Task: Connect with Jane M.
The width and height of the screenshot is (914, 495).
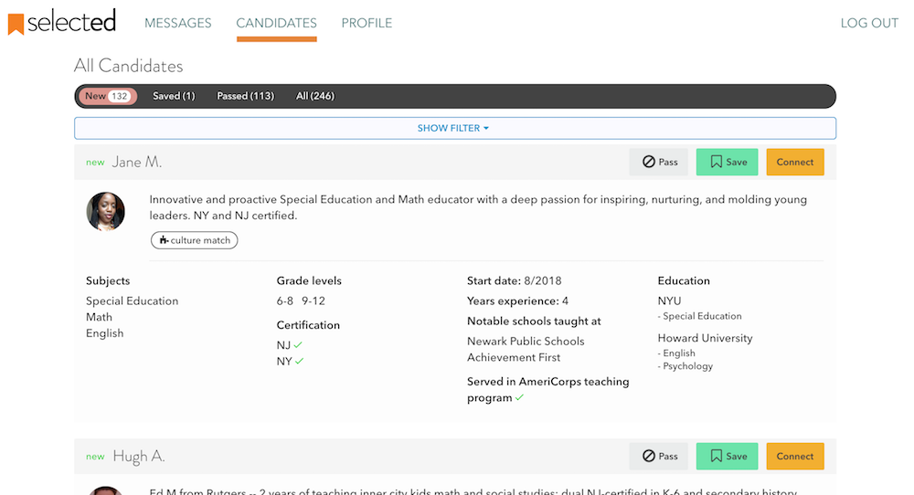Action: pyautogui.click(x=794, y=163)
